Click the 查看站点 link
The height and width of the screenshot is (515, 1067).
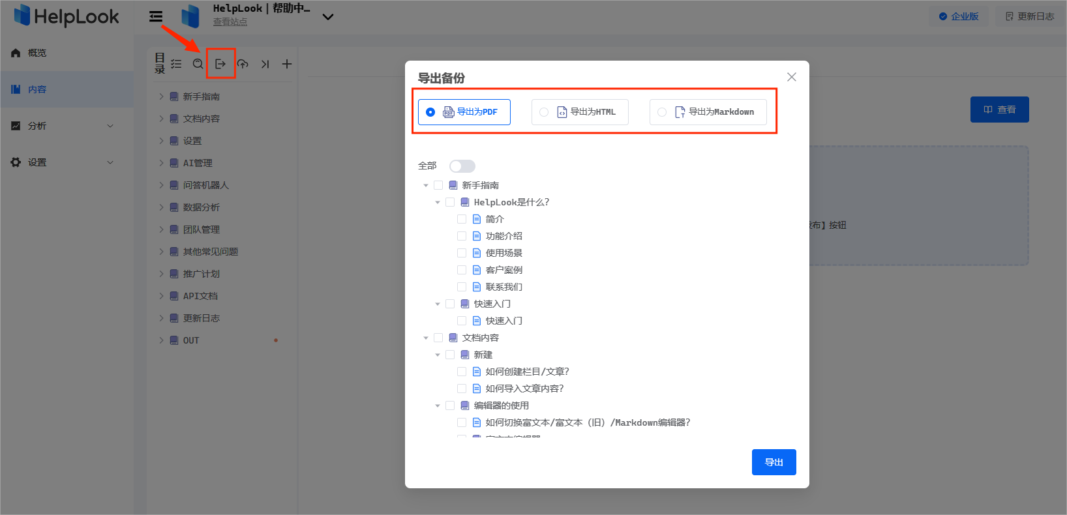(230, 22)
